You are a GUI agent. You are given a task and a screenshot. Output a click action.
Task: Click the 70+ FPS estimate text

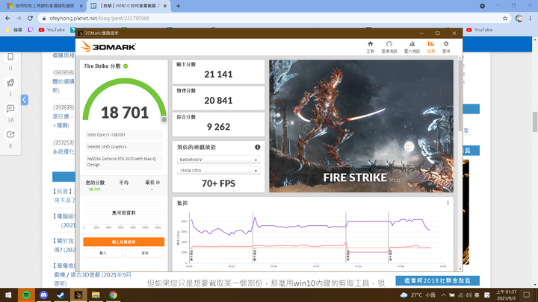coord(218,183)
